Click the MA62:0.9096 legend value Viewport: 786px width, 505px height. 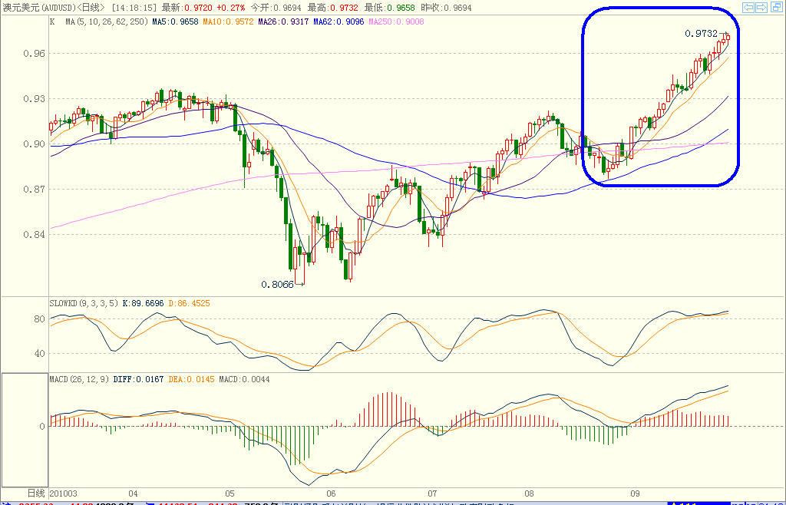click(339, 21)
